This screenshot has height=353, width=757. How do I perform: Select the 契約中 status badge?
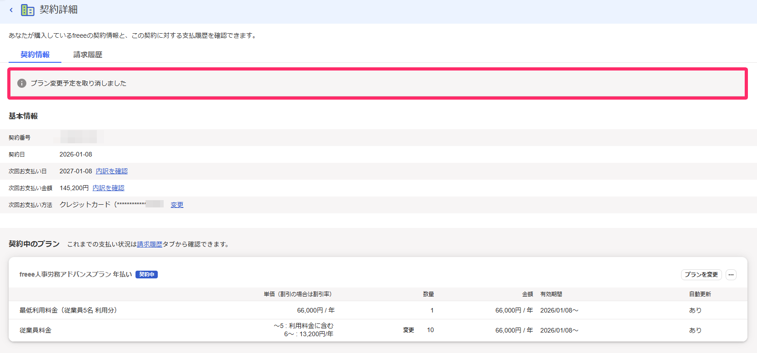[x=146, y=274]
